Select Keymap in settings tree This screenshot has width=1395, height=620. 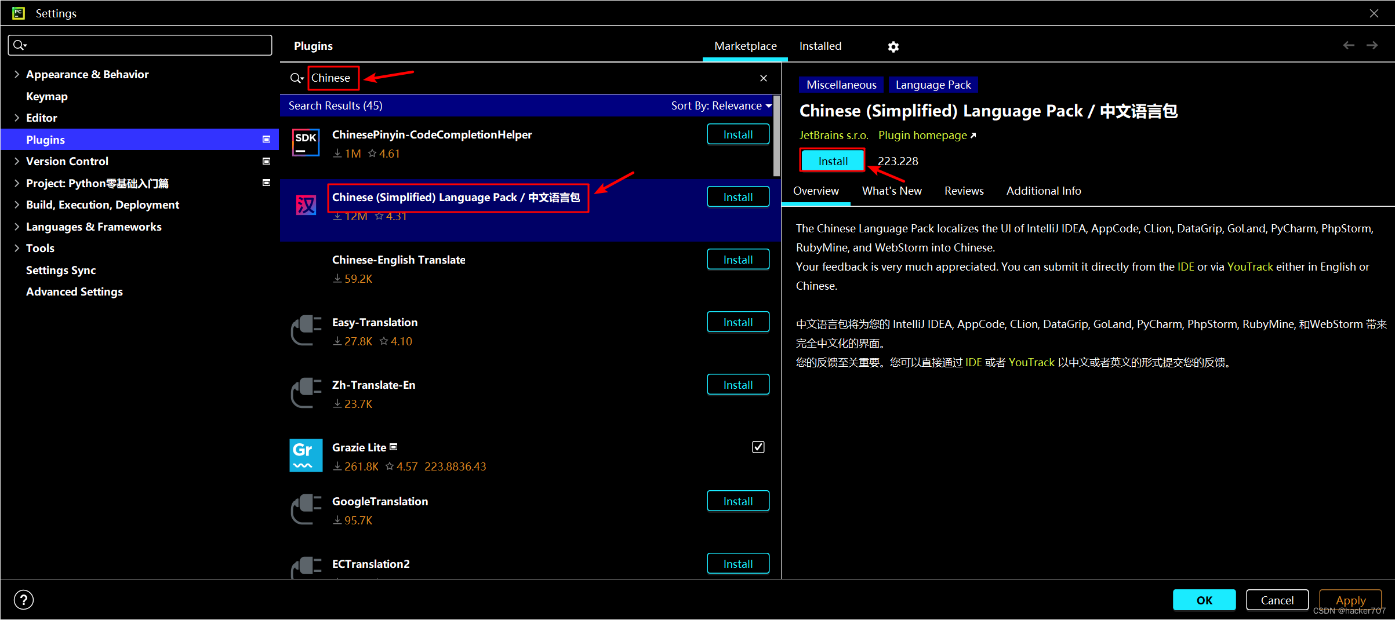tap(47, 96)
